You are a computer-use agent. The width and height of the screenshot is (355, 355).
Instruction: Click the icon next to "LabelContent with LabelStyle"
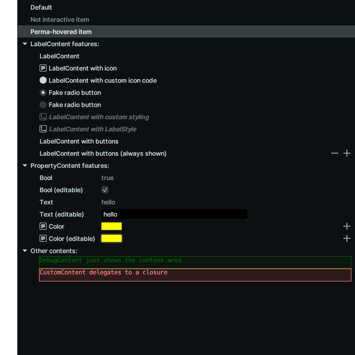[43, 129]
